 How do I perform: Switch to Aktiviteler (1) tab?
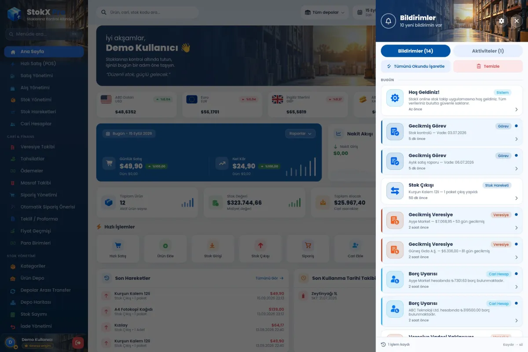point(488,51)
